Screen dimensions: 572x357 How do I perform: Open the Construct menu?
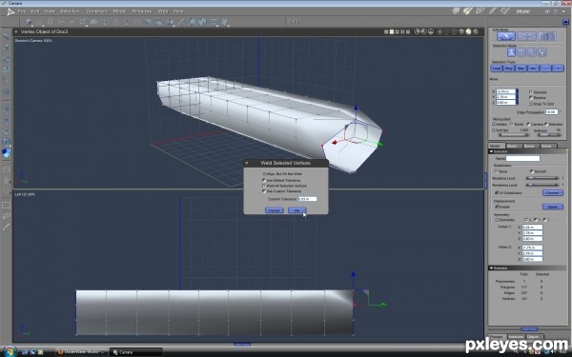click(96, 11)
